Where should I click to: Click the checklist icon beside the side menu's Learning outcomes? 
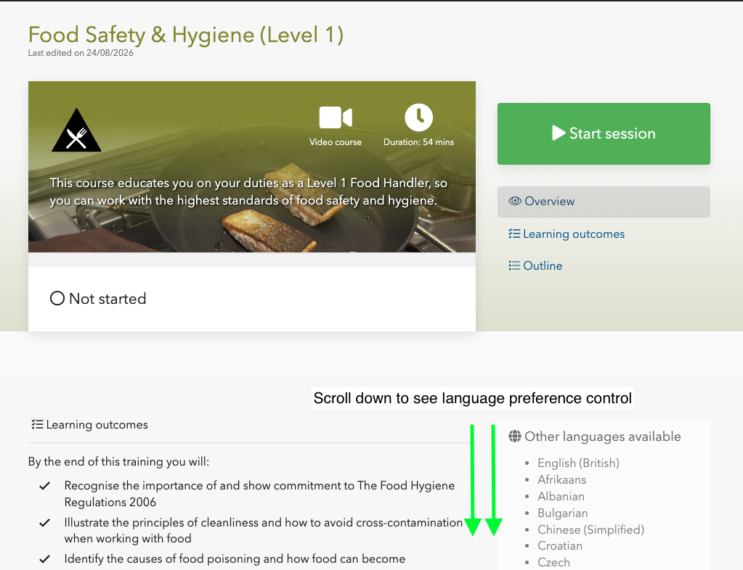(x=514, y=234)
